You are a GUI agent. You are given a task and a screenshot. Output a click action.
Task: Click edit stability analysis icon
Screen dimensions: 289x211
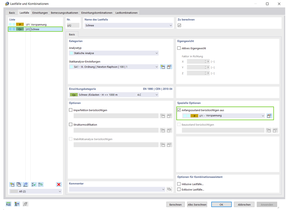coord(169,145)
